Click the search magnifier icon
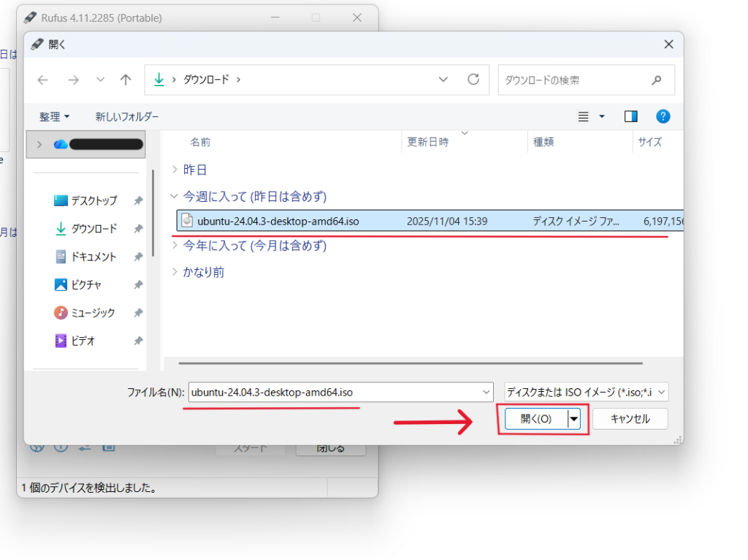The width and height of the screenshot is (748, 560). [x=656, y=80]
